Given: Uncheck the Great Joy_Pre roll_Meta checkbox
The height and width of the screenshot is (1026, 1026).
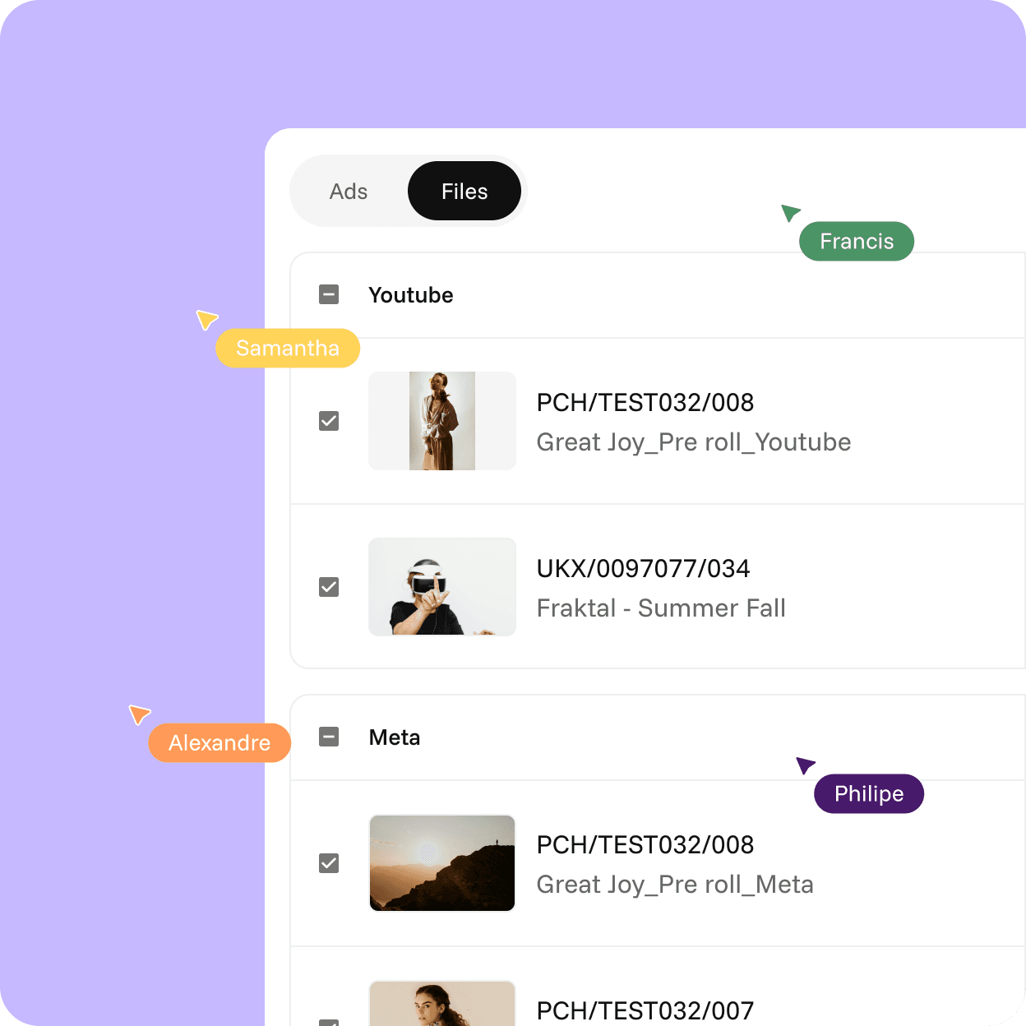Looking at the screenshot, I should (x=329, y=863).
